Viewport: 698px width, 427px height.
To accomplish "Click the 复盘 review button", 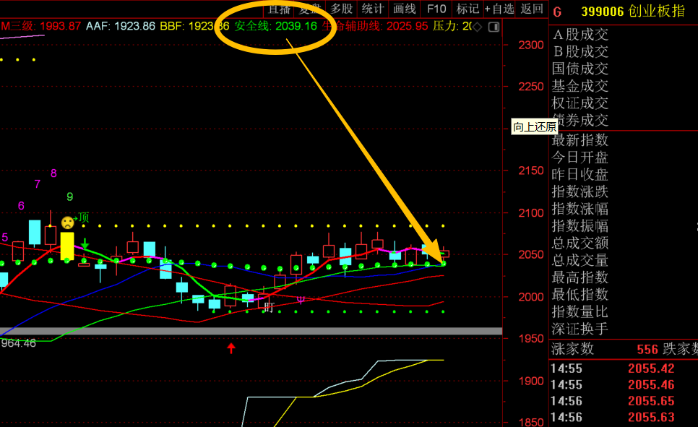I will 310,9.
